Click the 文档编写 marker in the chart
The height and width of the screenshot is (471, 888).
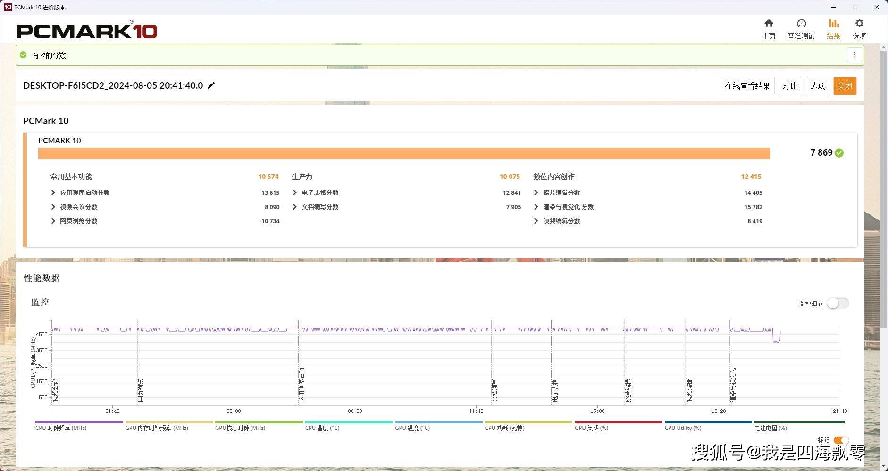tap(494, 390)
